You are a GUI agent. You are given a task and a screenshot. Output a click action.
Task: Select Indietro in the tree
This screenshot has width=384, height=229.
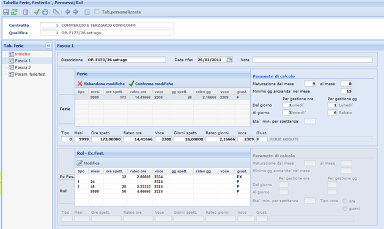22,54
